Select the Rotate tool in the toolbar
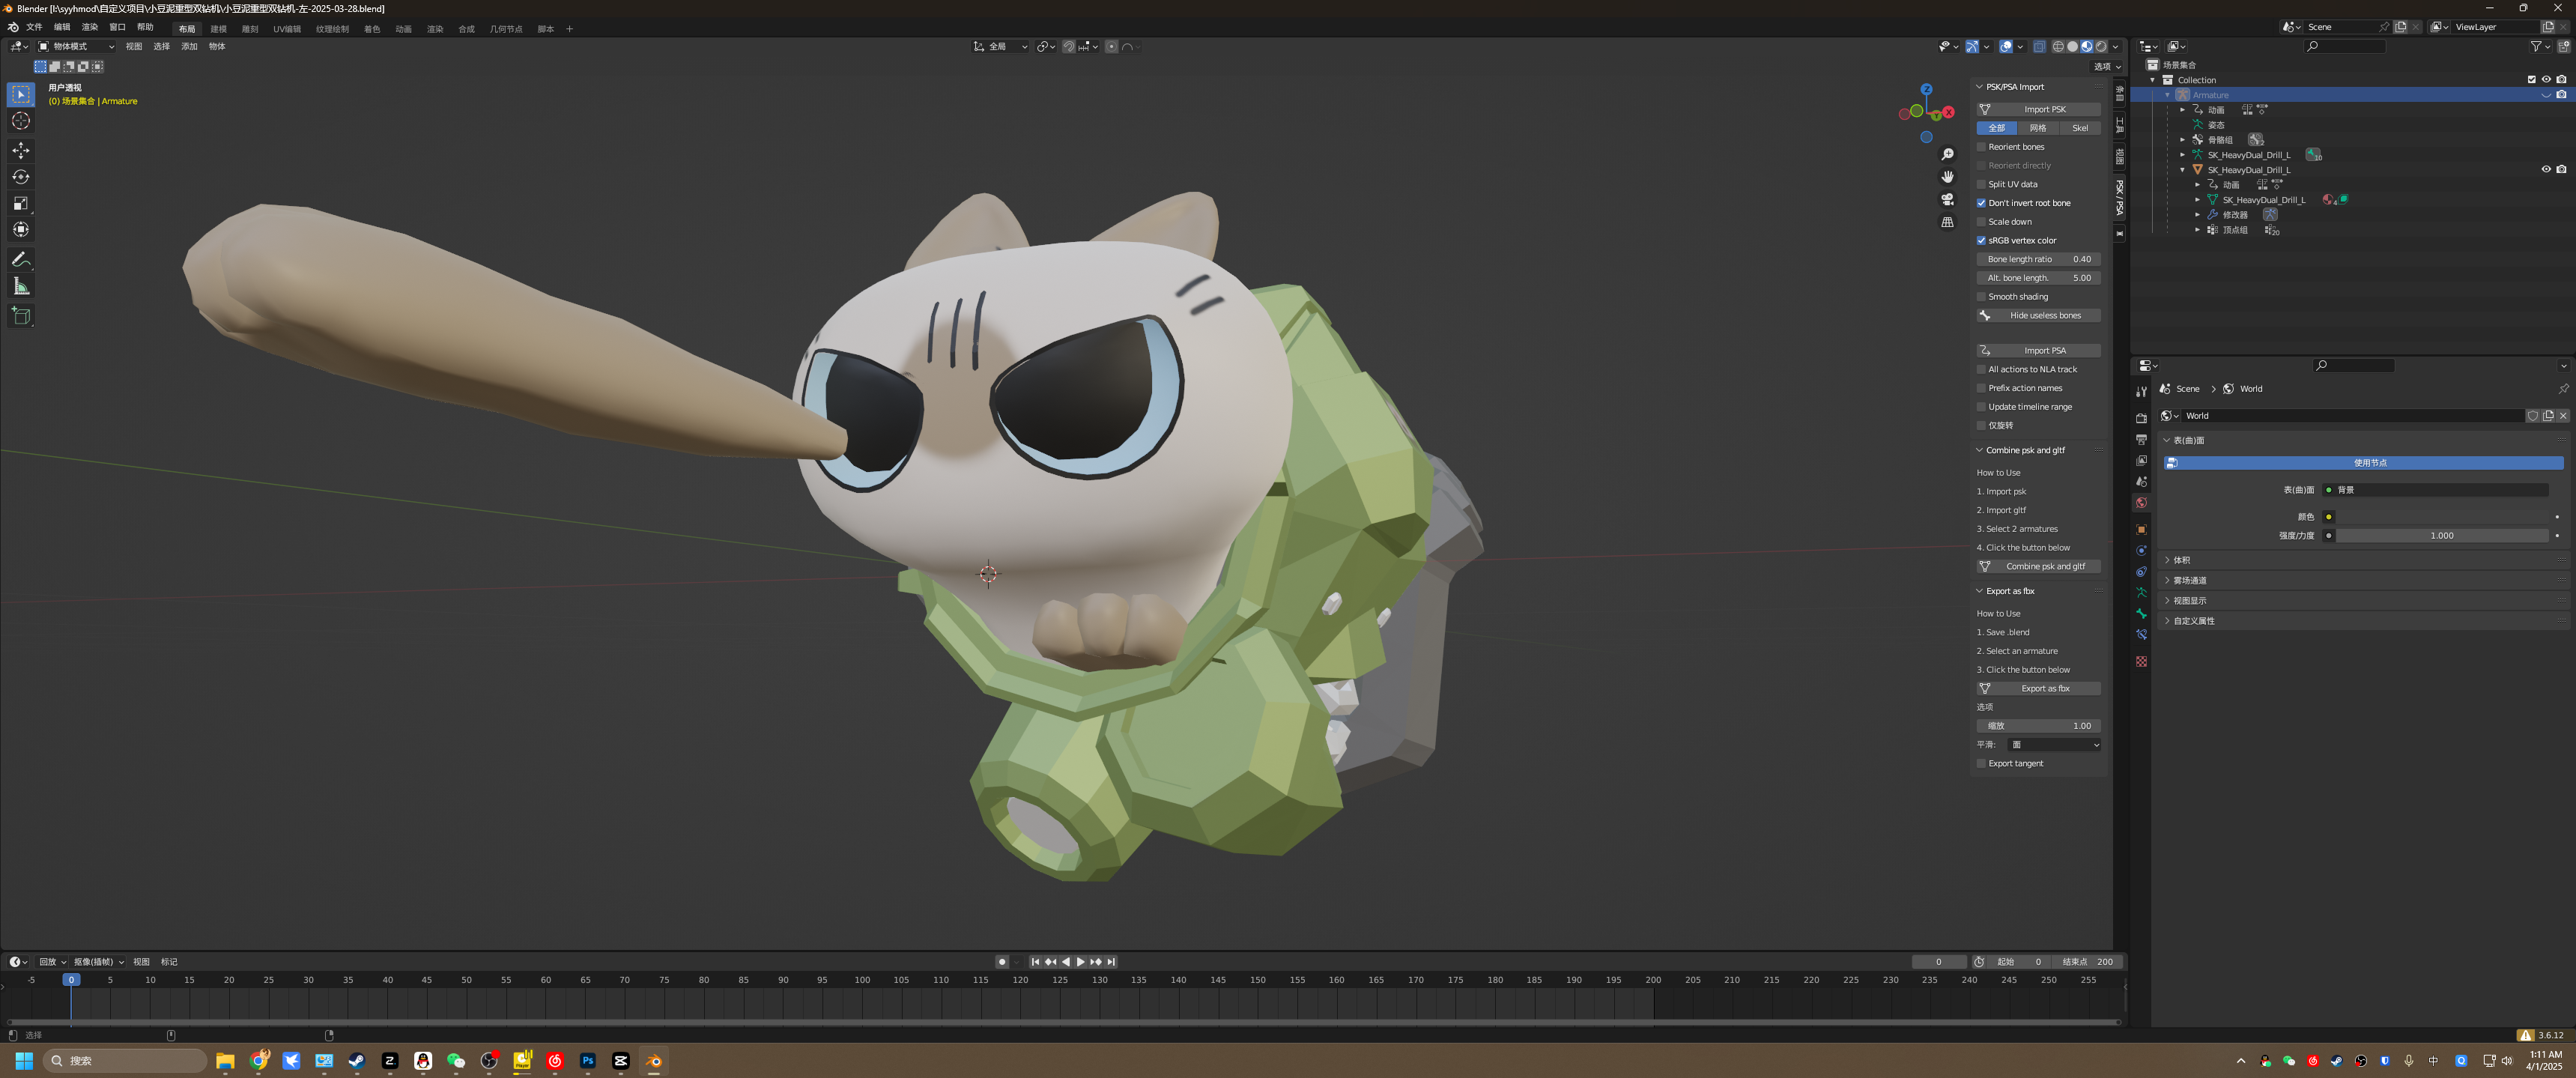 (x=21, y=177)
